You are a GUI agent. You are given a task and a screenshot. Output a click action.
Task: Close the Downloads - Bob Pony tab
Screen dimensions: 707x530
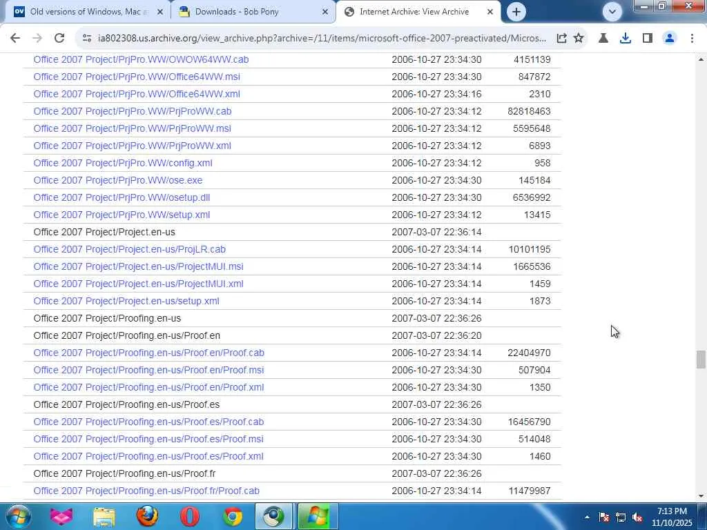[x=325, y=12]
